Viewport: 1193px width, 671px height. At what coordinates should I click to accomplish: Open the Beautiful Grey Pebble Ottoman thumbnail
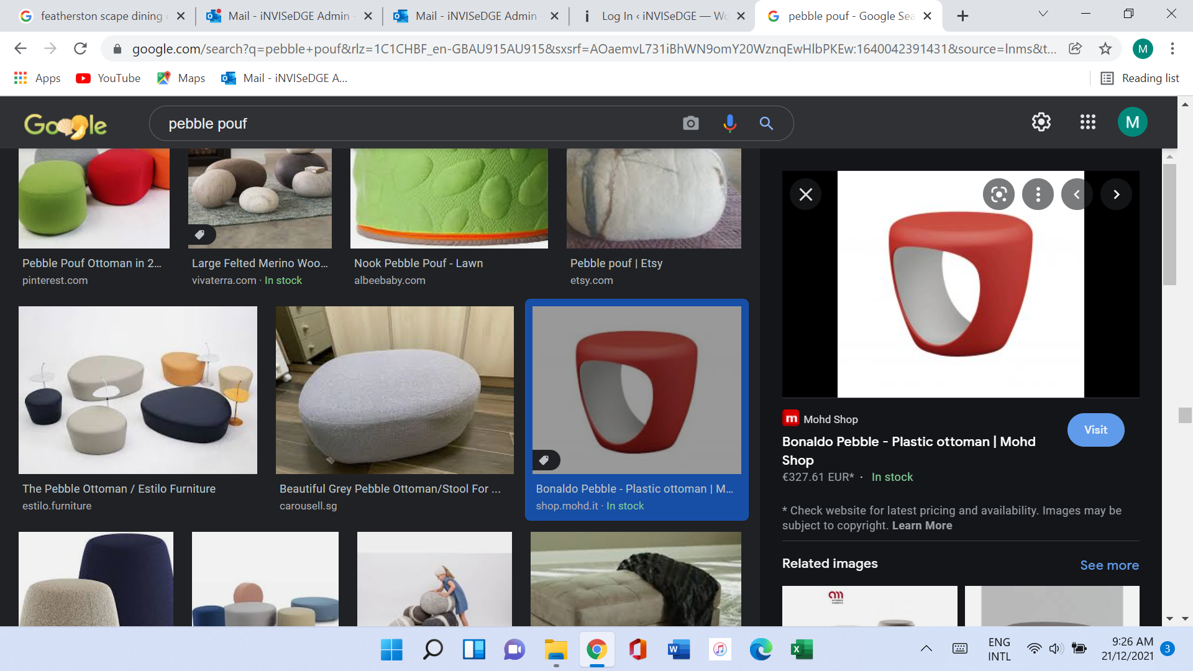click(395, 390)
